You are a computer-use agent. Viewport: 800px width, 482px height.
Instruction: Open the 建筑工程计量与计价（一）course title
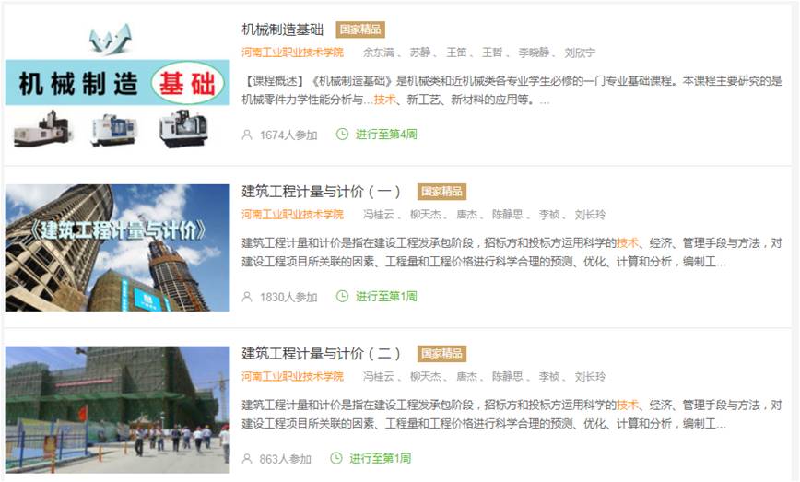pyautogui.click(x=321, y=192)
